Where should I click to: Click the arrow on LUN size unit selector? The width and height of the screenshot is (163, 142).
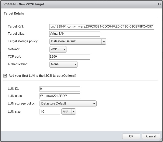[x=73, y=112]
